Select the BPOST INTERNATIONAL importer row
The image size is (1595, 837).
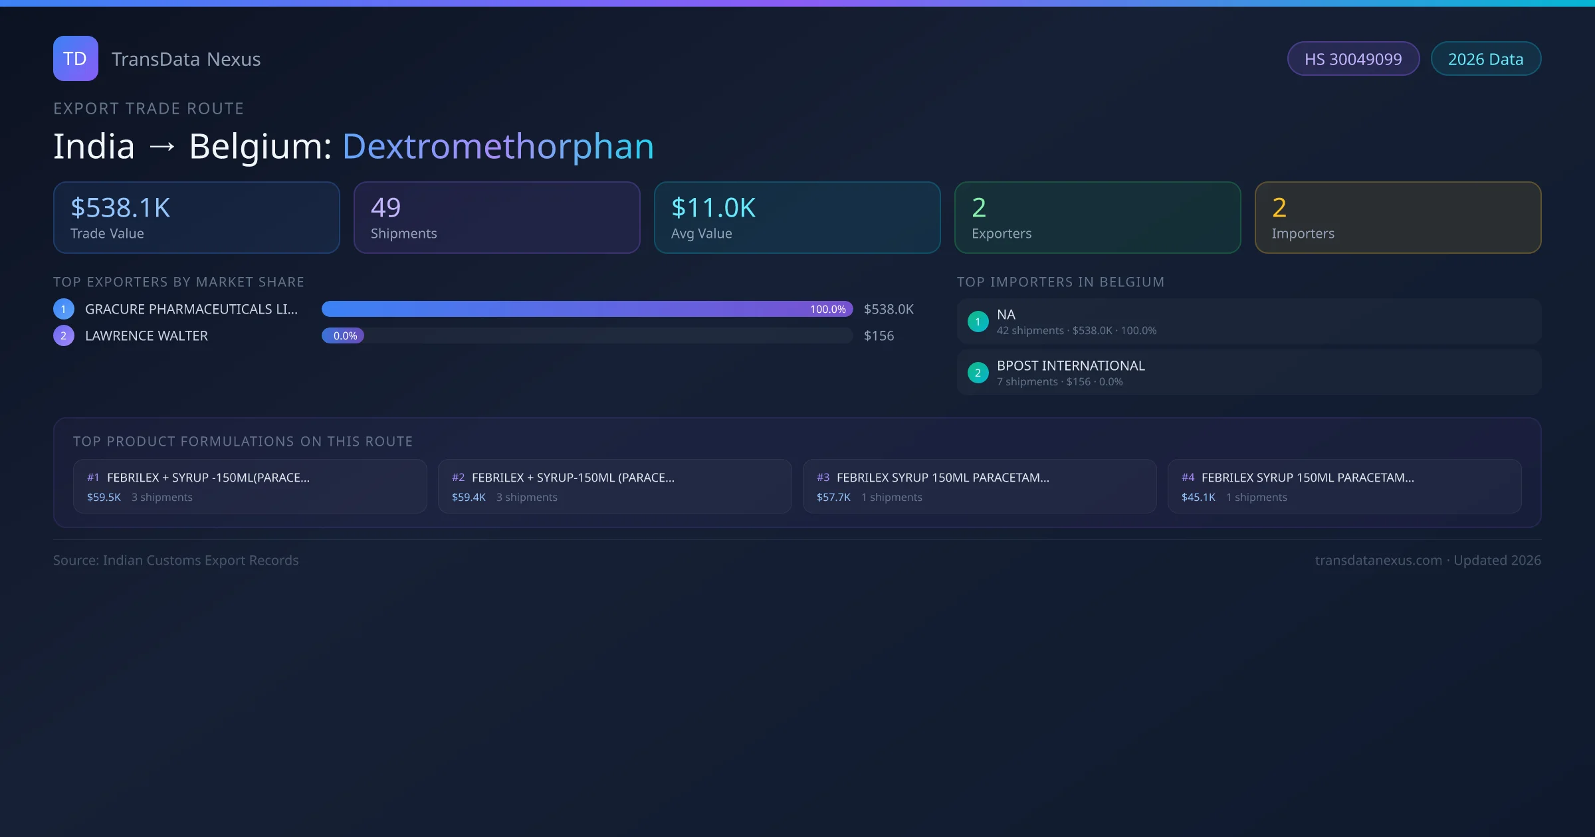(1248, 373)
